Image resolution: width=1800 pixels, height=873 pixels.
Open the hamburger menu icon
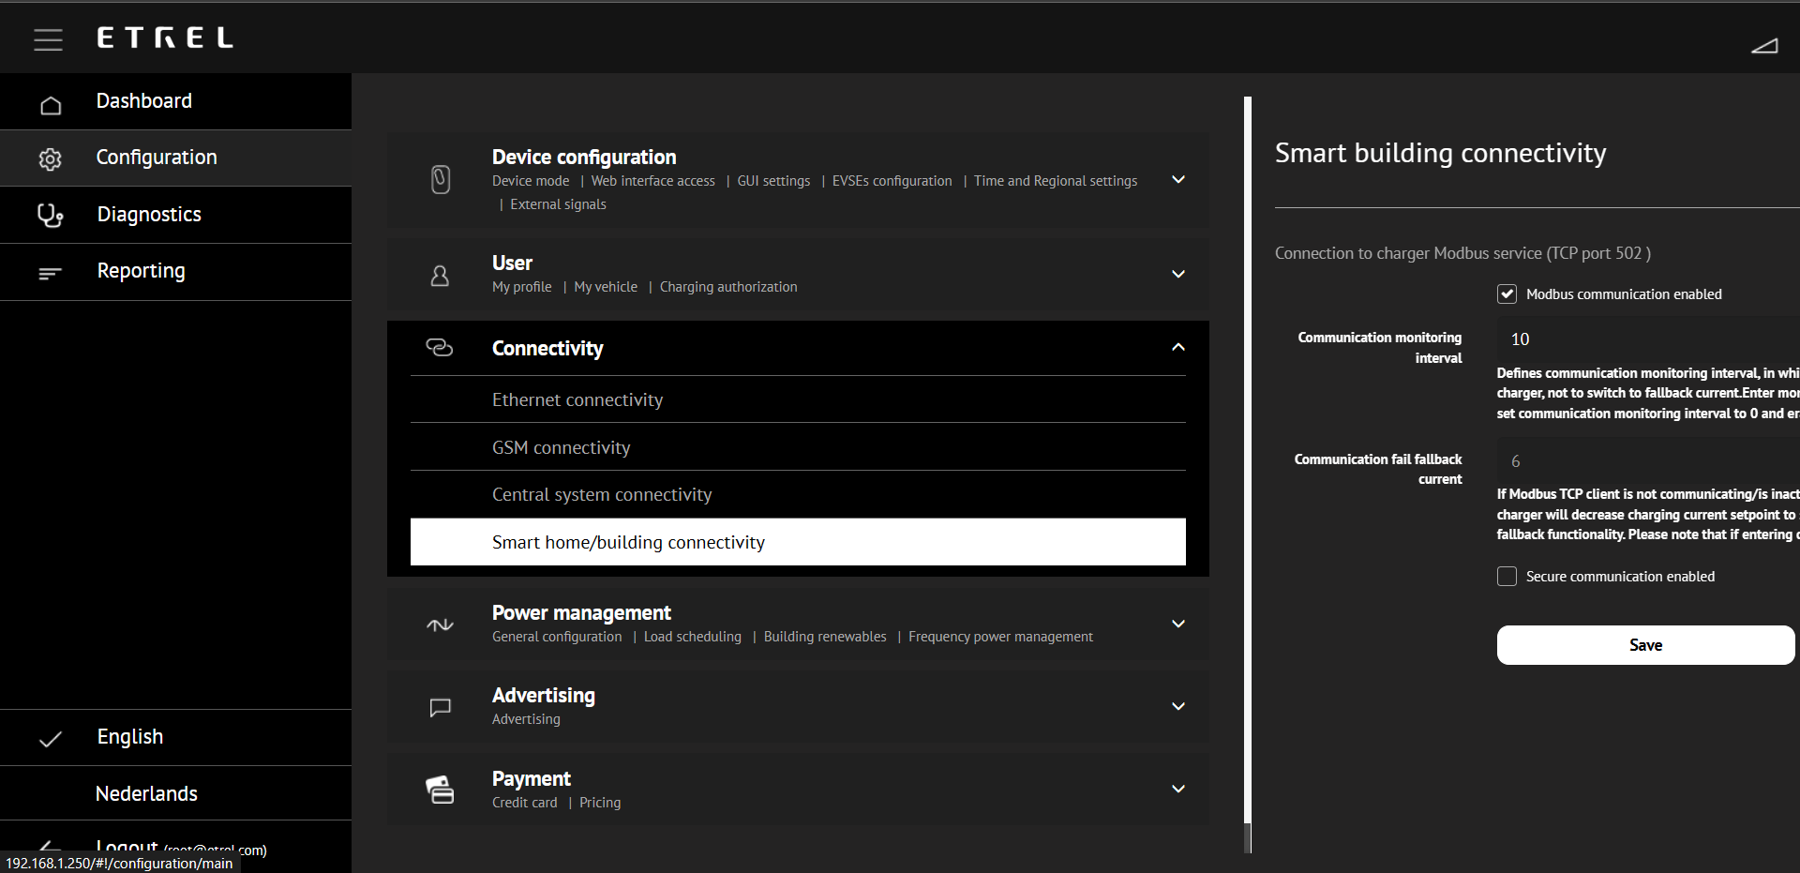(48, 39)
